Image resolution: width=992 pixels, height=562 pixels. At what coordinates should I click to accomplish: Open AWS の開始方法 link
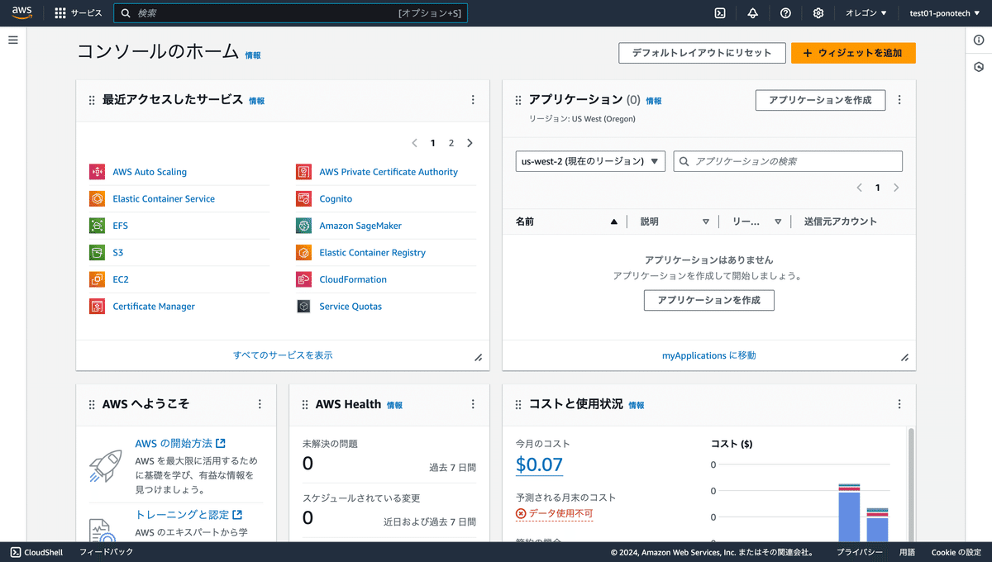180,444
